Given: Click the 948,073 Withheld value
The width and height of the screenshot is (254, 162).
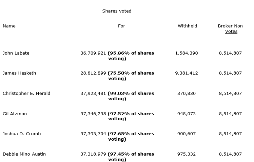Looking at the screenshot, I should 187,114.
